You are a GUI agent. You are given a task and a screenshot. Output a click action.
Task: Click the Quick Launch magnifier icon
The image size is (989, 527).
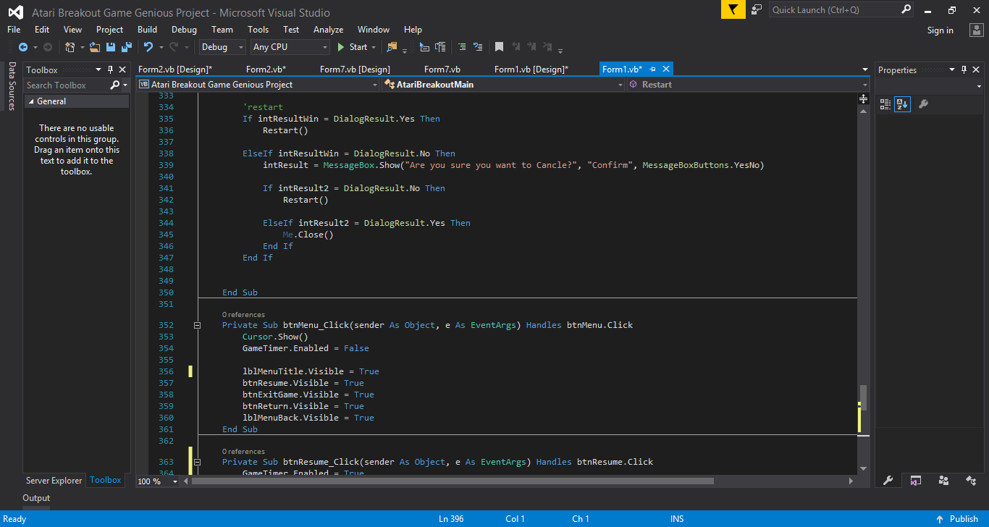(906, 10)
